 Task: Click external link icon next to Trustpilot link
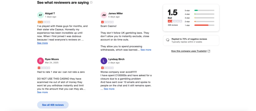[x=209, y=51]
